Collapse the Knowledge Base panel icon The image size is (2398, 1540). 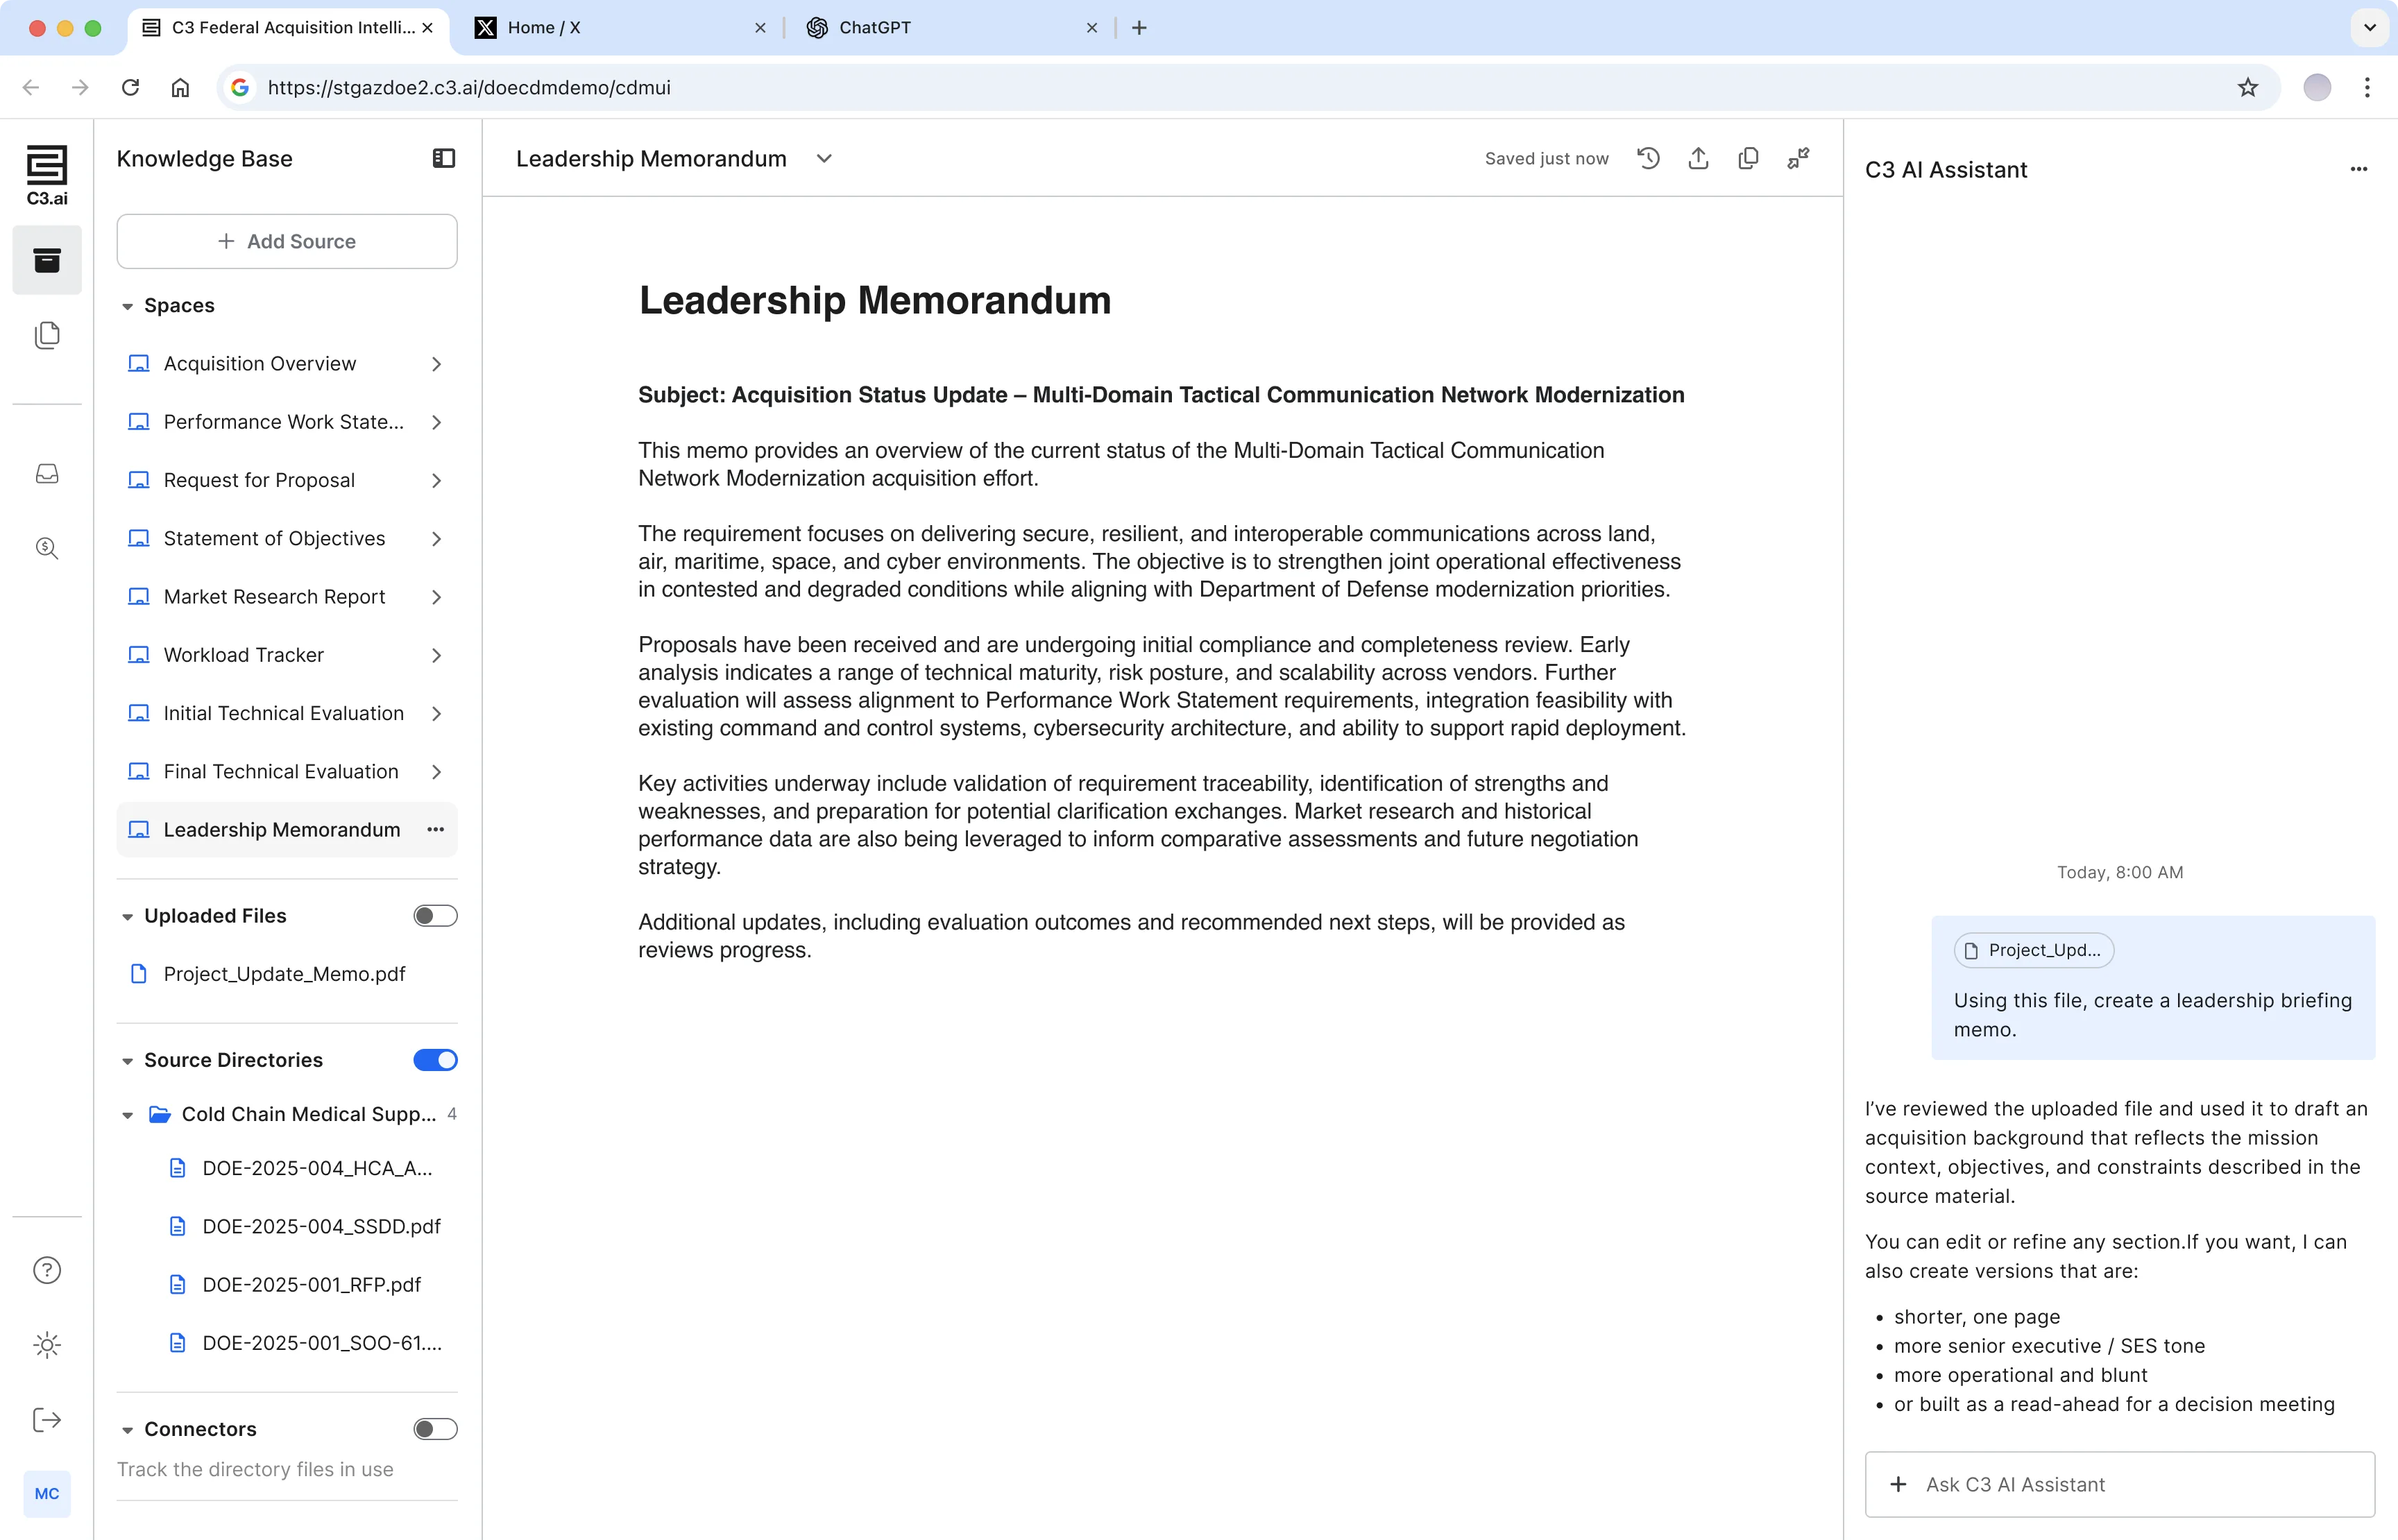coord(443,159)
